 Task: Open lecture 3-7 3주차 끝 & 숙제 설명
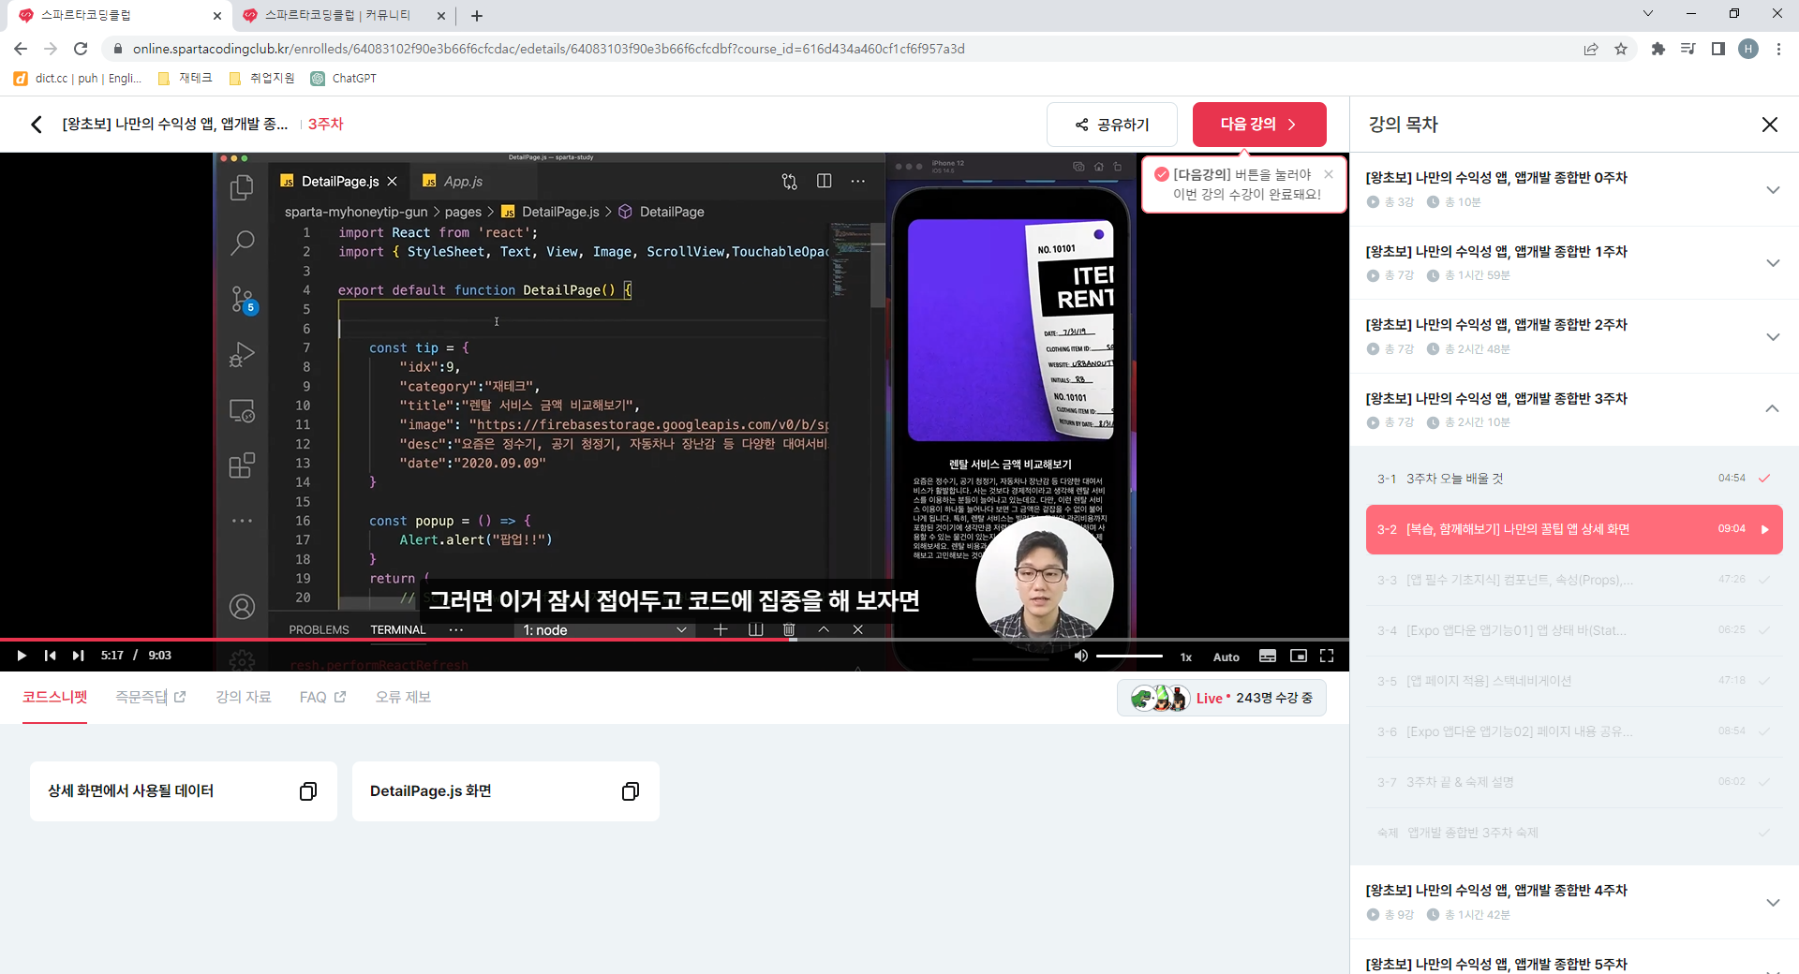(x=1574, y=782)
